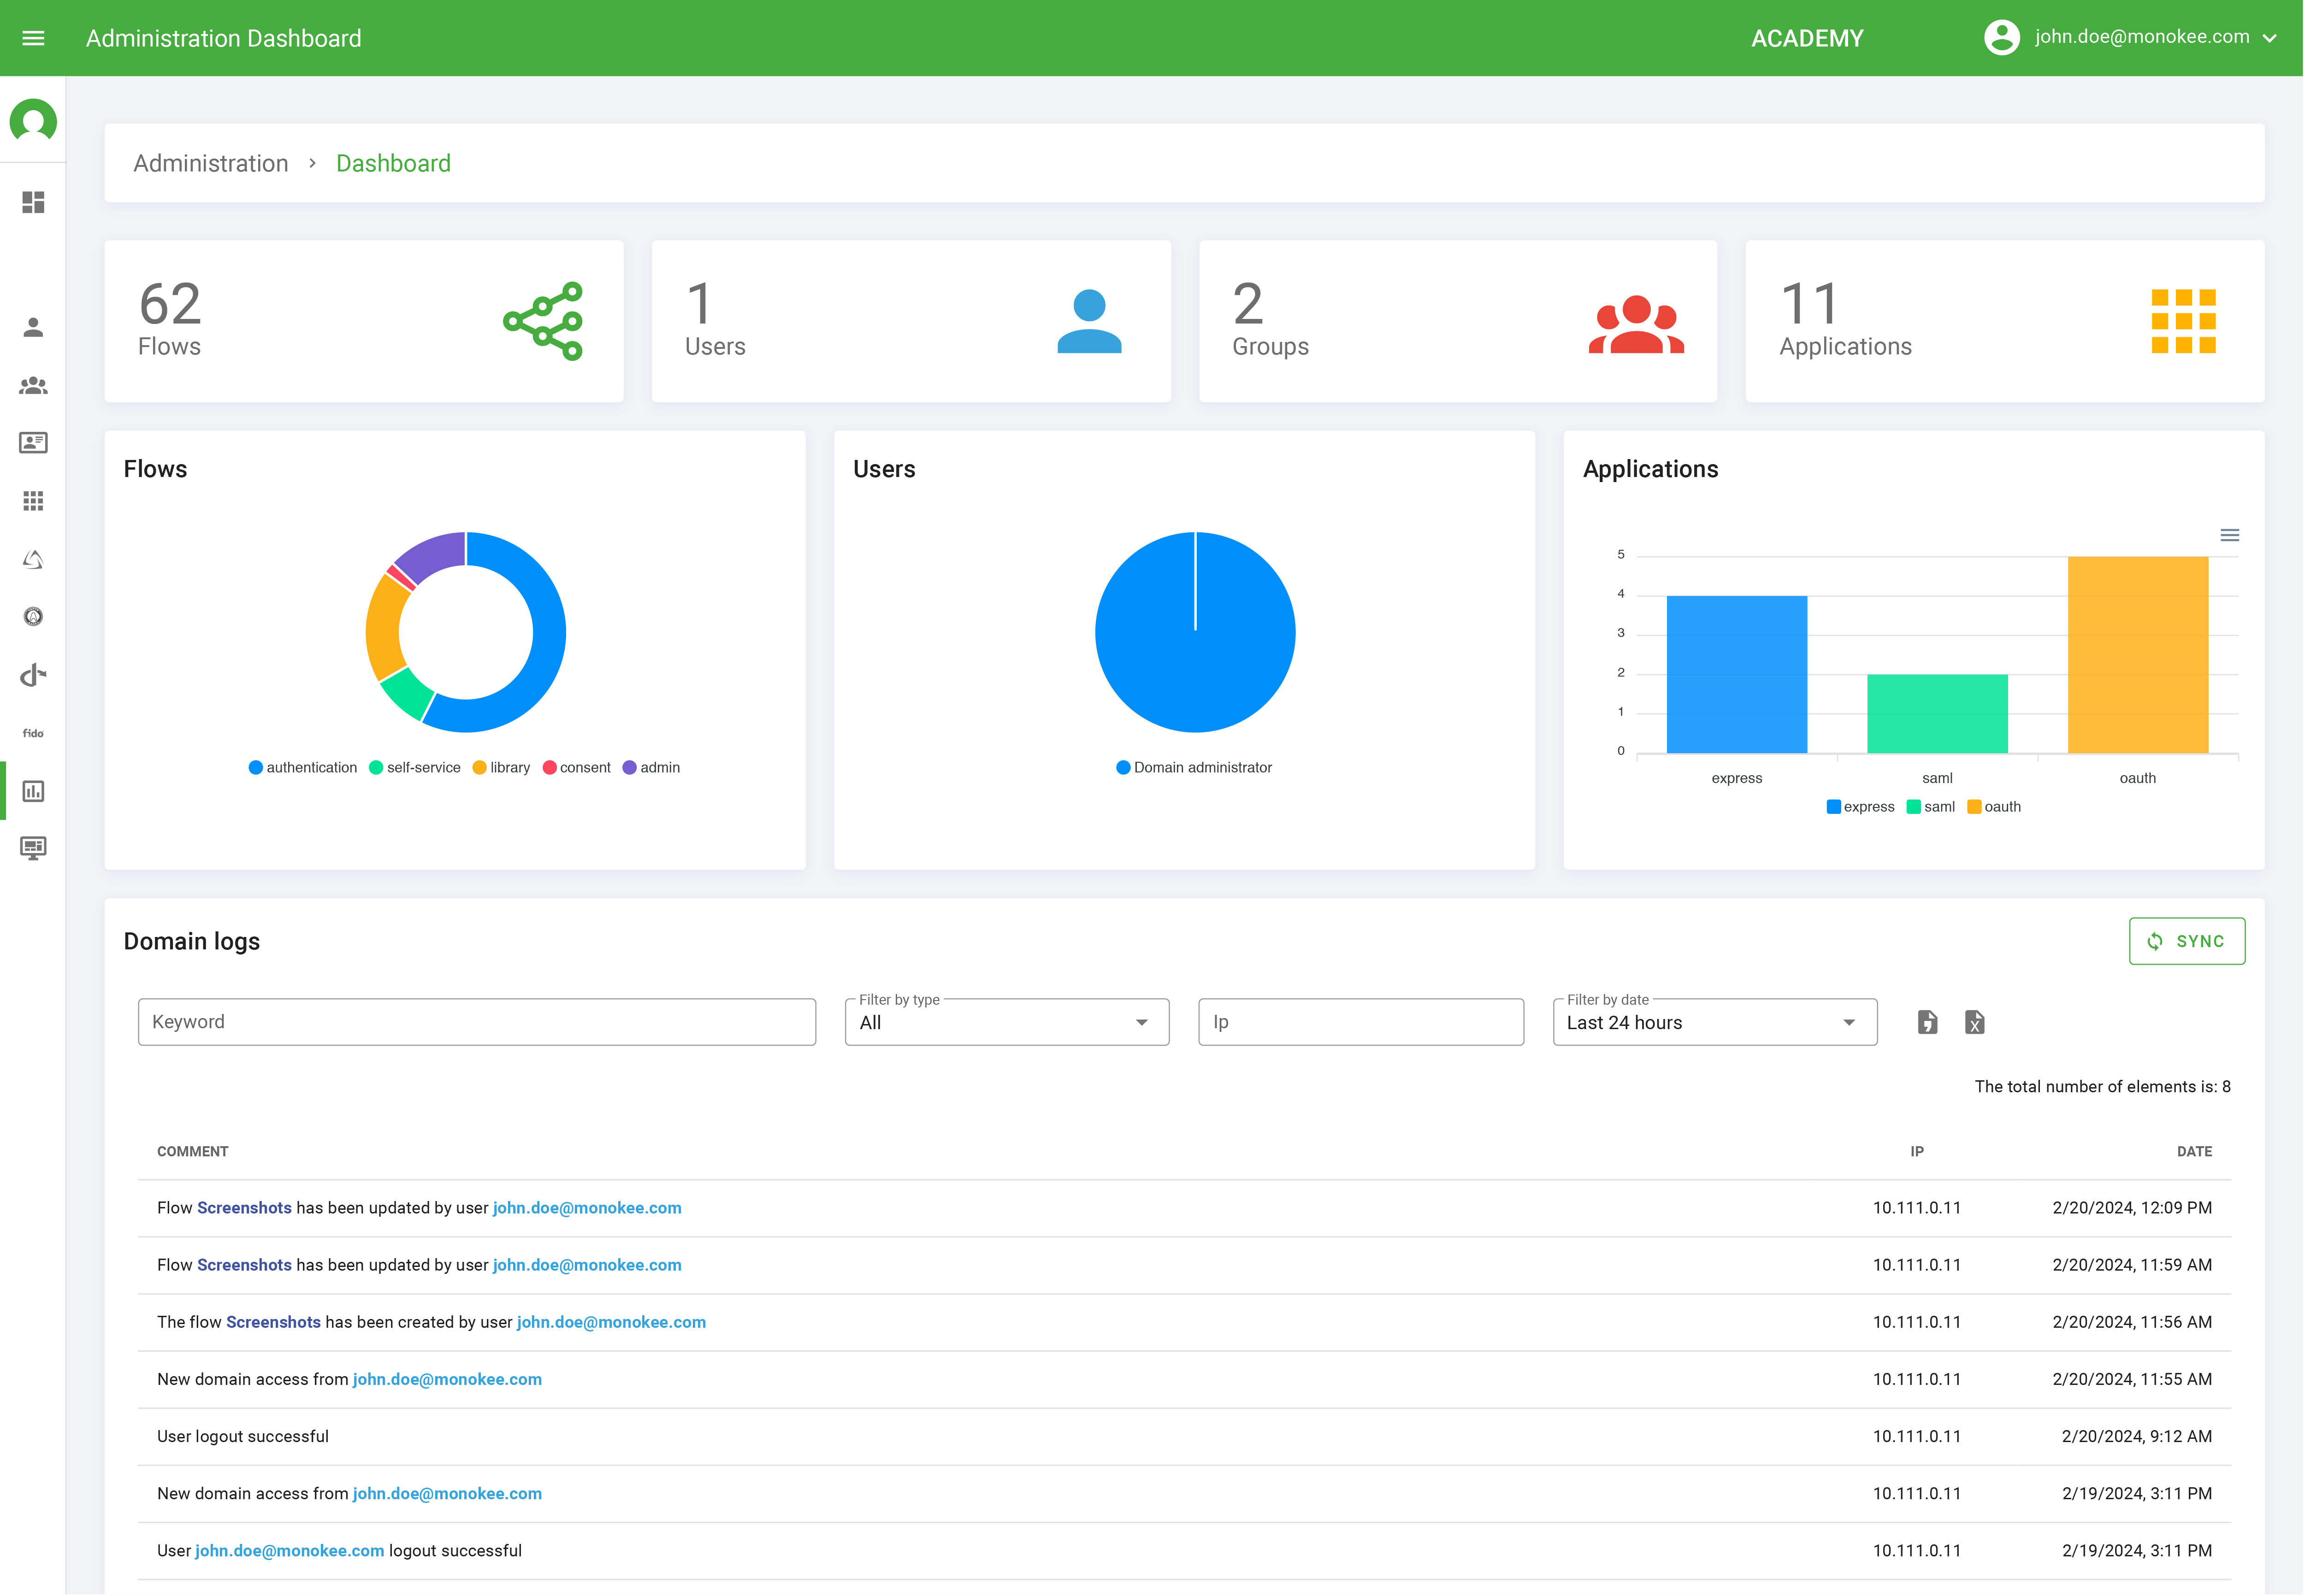Open the monitor sidebar icon
This screenshot has width=2305, height=1596.
pos(33,849)
